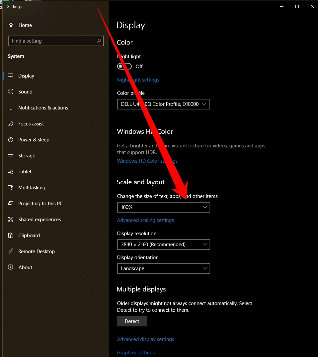
Task: Open Night light settings link
Action: 138,80
